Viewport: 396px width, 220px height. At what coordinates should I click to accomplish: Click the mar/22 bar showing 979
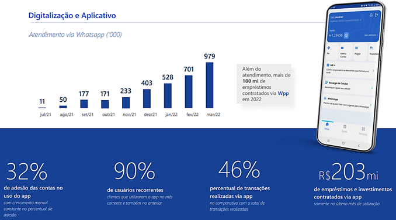[x=210, y=85]
